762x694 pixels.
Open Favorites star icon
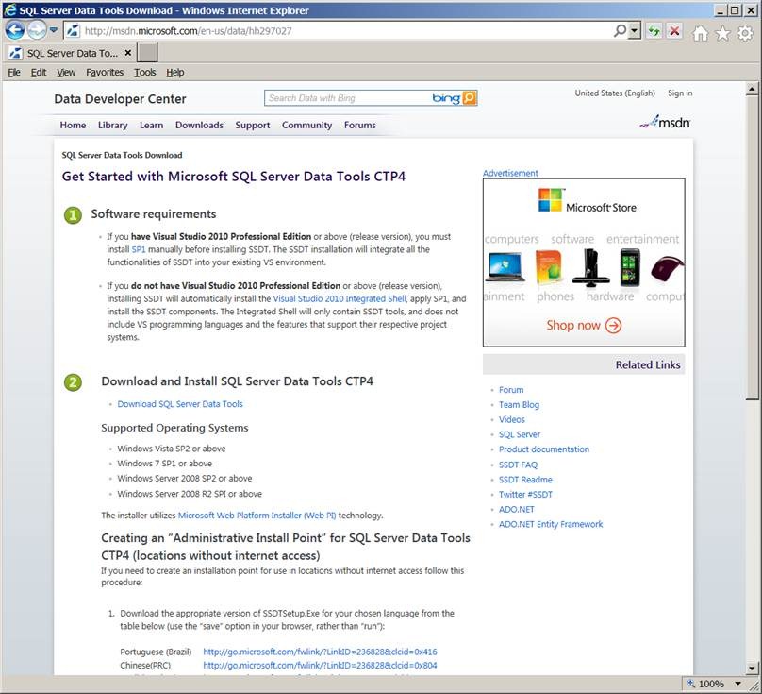click(x=722, y=33)
